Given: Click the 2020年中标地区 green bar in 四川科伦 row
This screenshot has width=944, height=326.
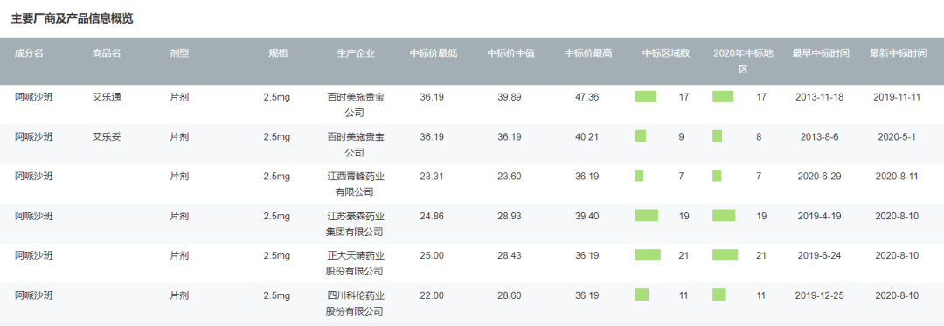Looking at the screenshot, I should [718, 295].
